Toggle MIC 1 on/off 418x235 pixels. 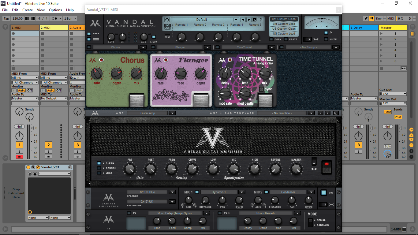[x=197, y=192]
